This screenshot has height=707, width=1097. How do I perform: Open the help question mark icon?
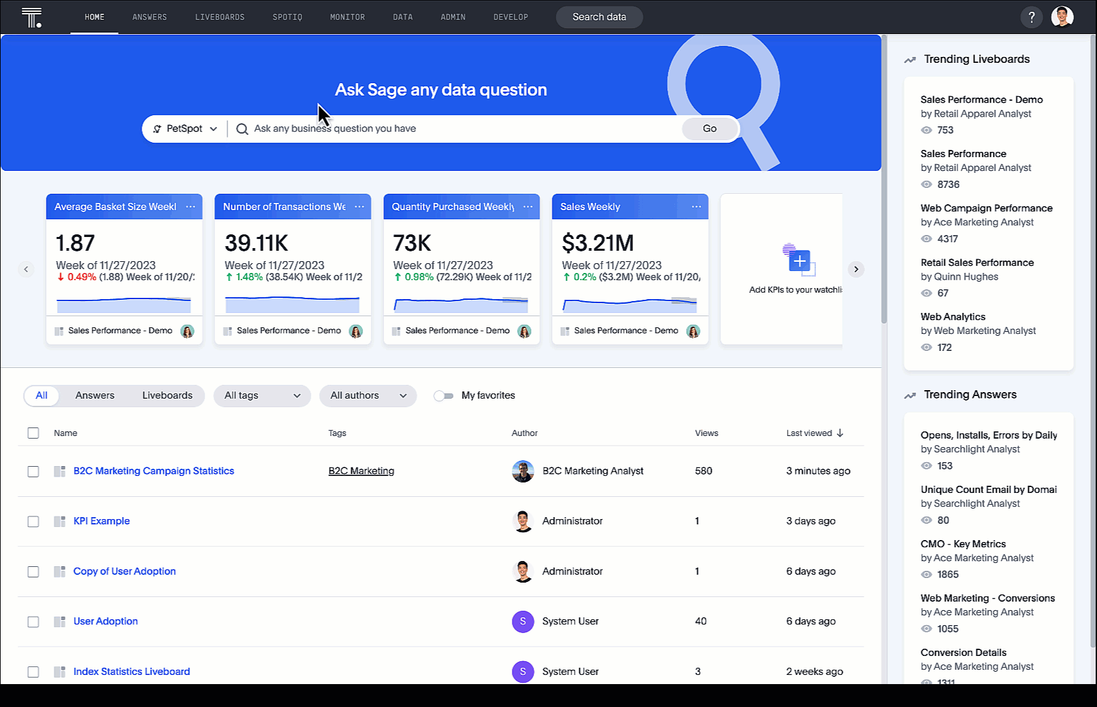tap(1031, 17)
